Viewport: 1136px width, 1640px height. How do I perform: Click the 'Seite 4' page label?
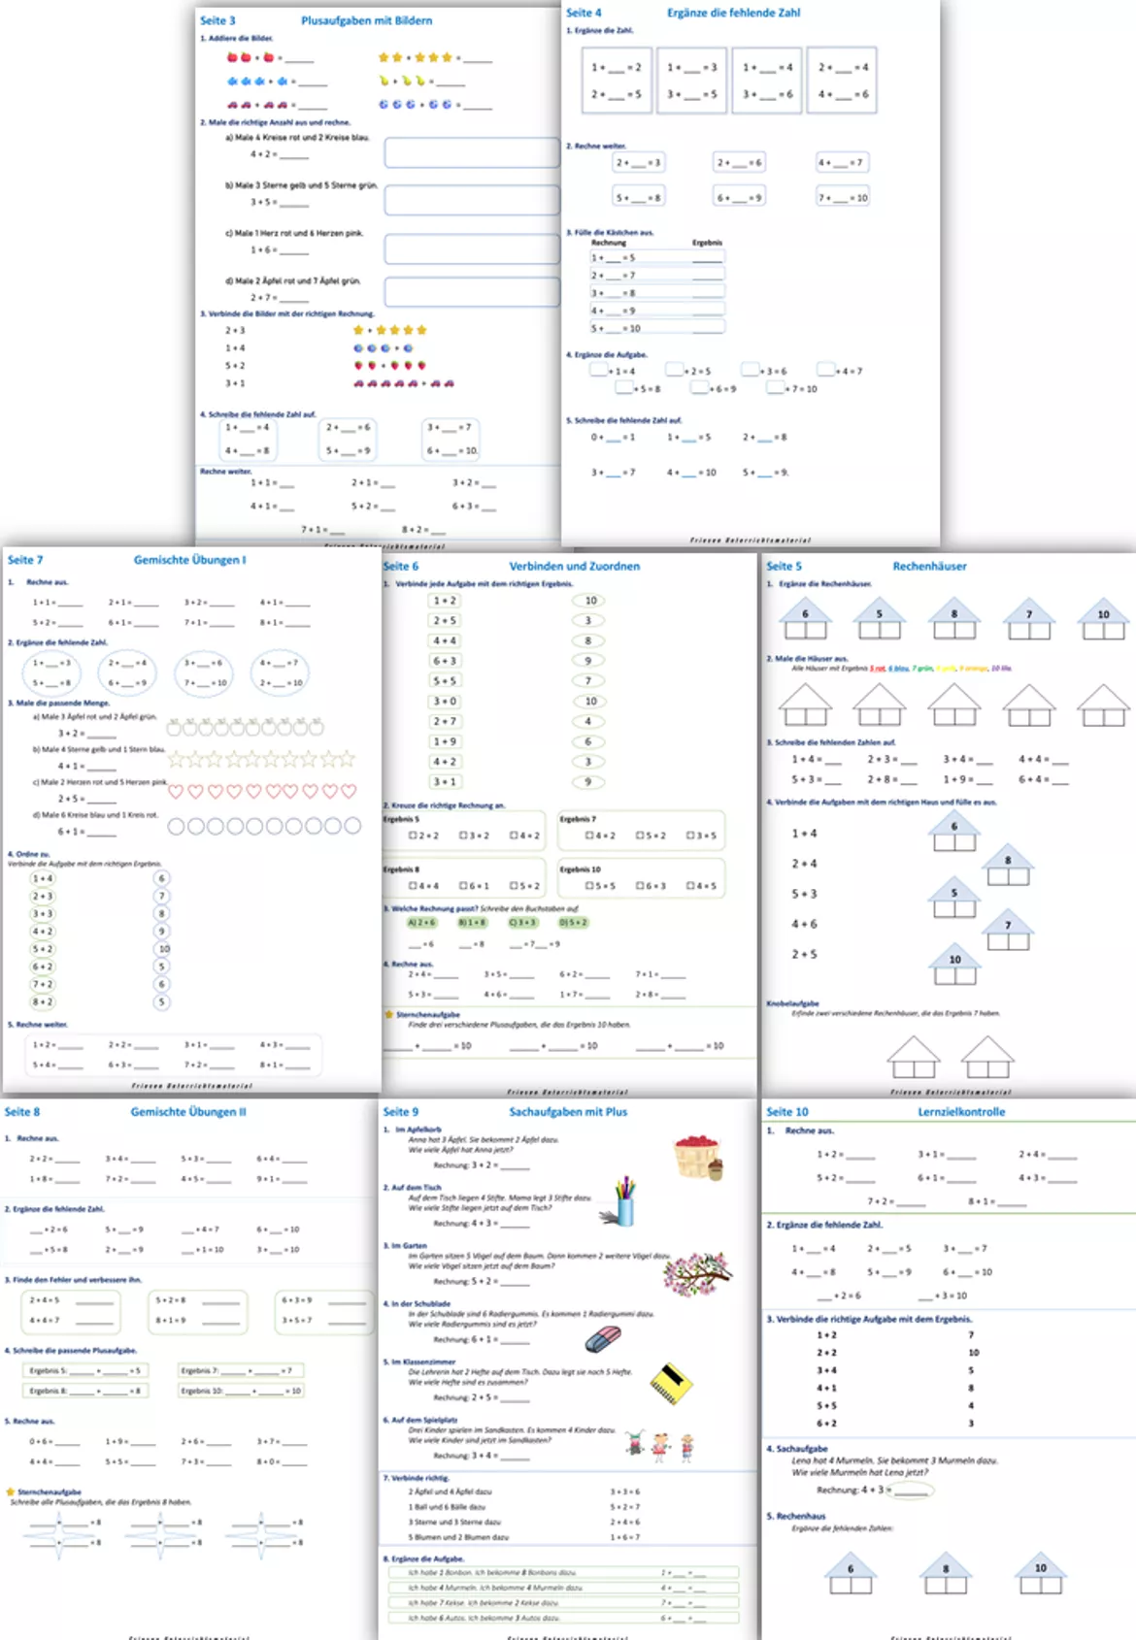point(584,13)
